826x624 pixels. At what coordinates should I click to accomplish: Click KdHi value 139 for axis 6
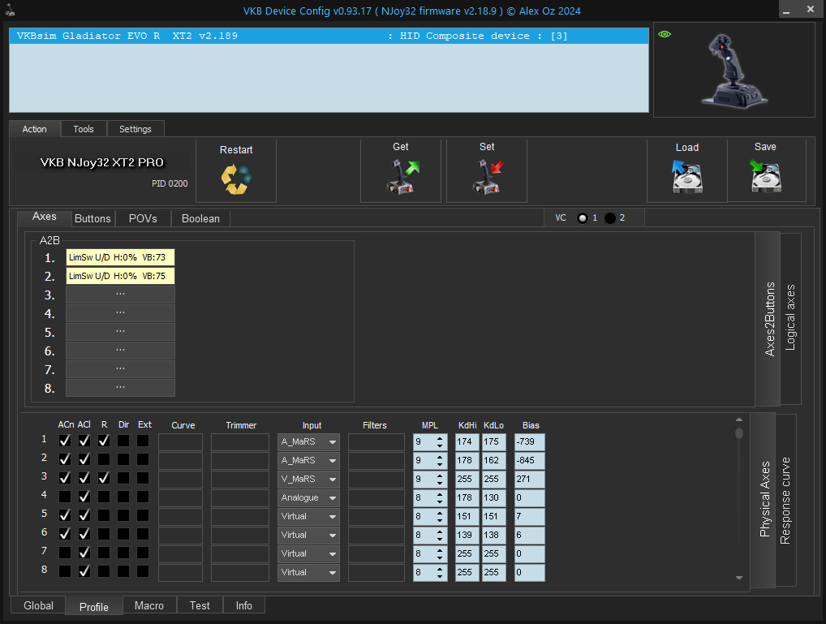[467, 535]
